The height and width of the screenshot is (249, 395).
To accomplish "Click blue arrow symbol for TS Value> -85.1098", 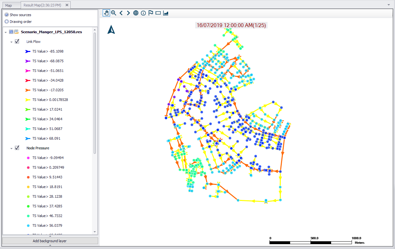I will click(x=28, y=51).
